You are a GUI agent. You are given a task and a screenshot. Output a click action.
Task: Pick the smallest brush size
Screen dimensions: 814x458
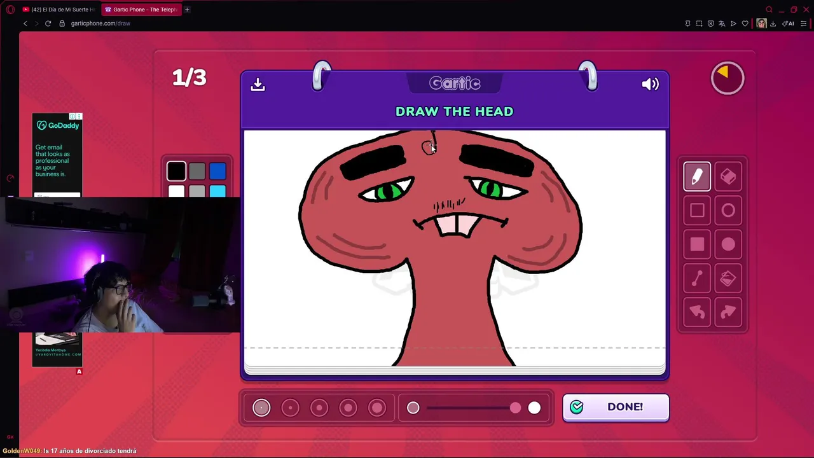(x=261, y=408)
